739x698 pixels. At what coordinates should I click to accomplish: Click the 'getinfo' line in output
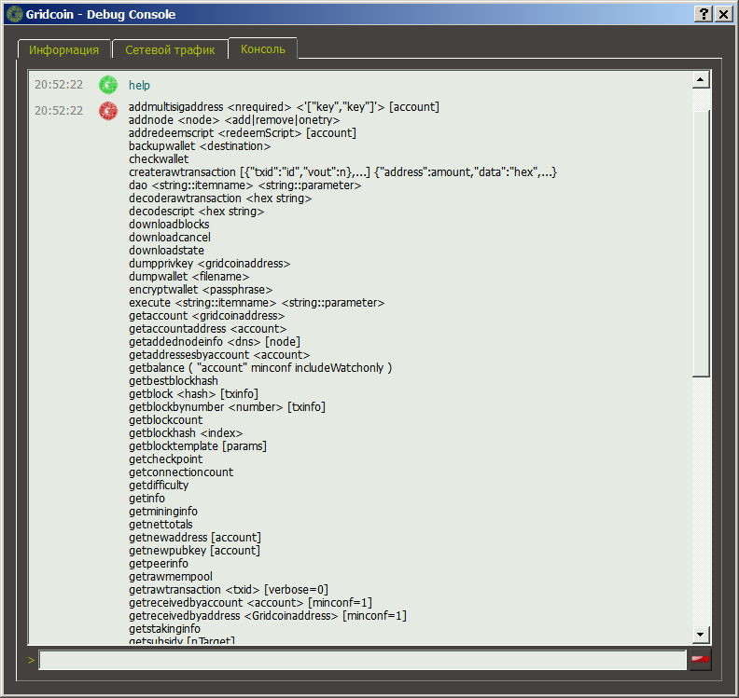click(x=146, y=499)
